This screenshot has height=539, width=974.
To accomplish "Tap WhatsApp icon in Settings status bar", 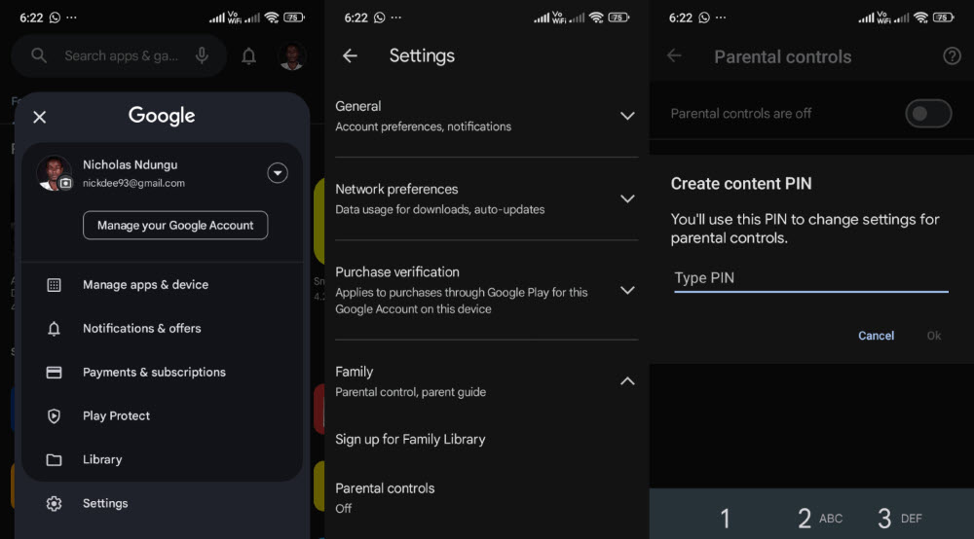I will pos(380,18).
